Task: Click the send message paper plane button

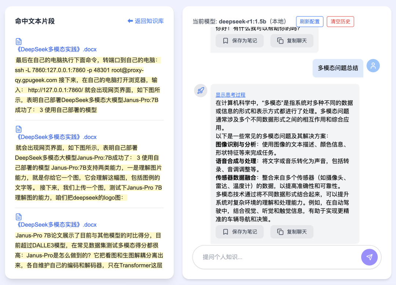Action: click(369, 257)
